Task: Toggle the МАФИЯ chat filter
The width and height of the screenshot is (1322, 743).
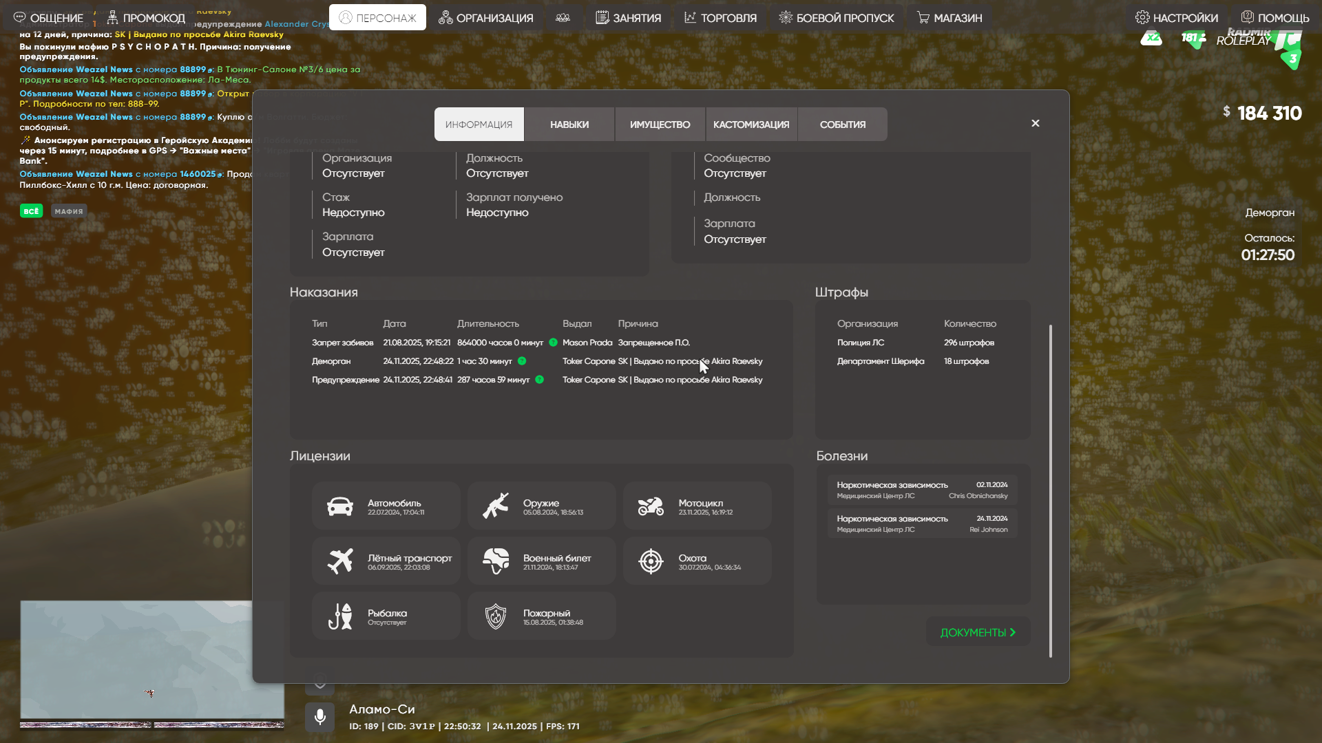Action: tap(69, 211)
